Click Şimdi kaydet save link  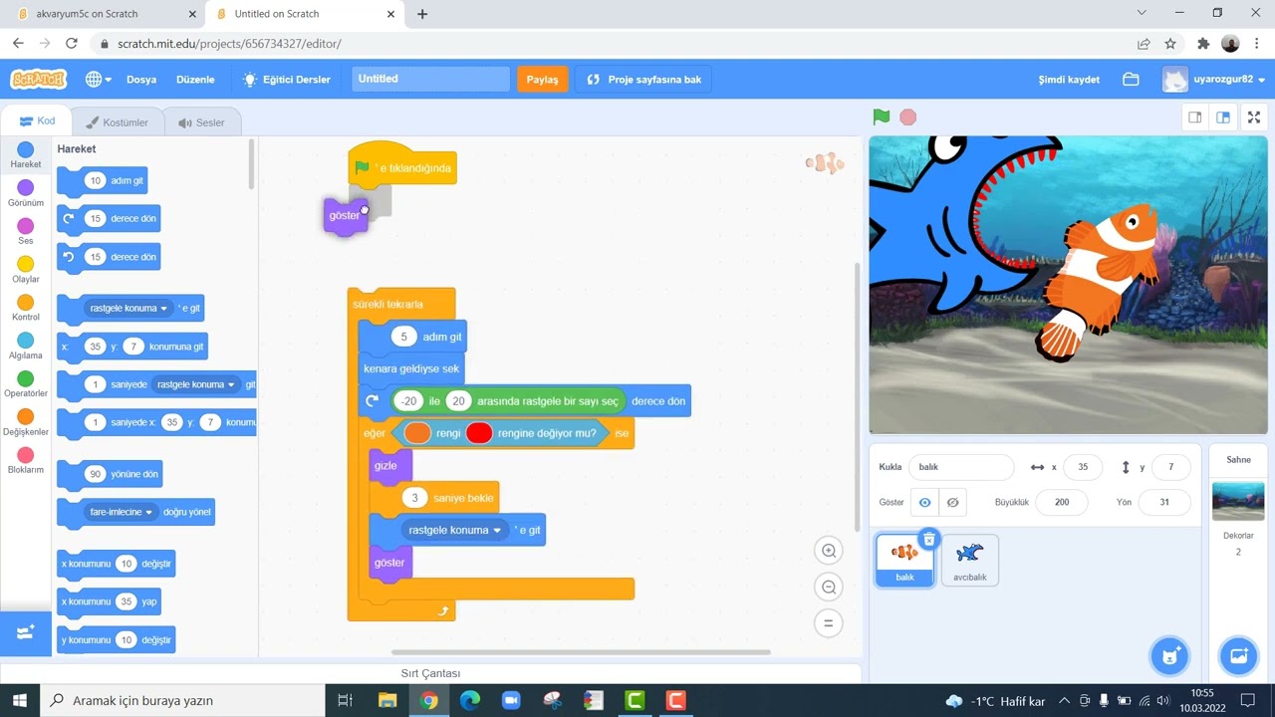click(1069, 80)
